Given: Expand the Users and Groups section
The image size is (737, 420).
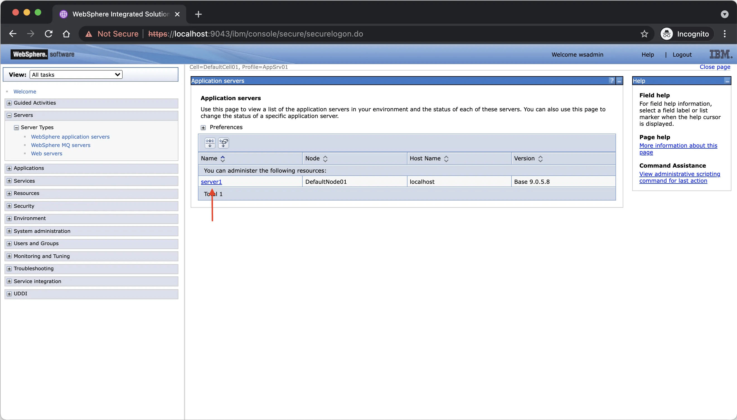Looking at the screenshot, I should pyautogui.click(x=9, y=243).
